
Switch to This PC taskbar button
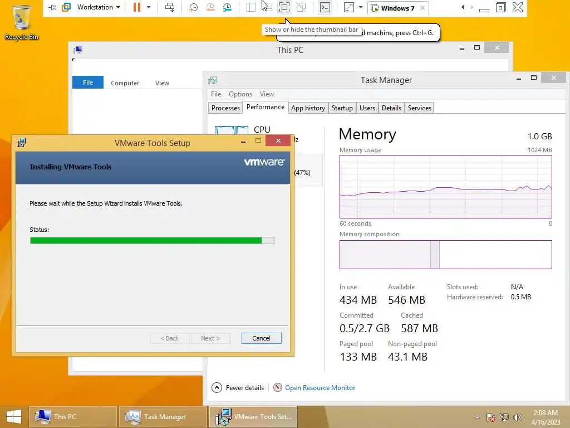pyautogui.click(x=73, y=417)
